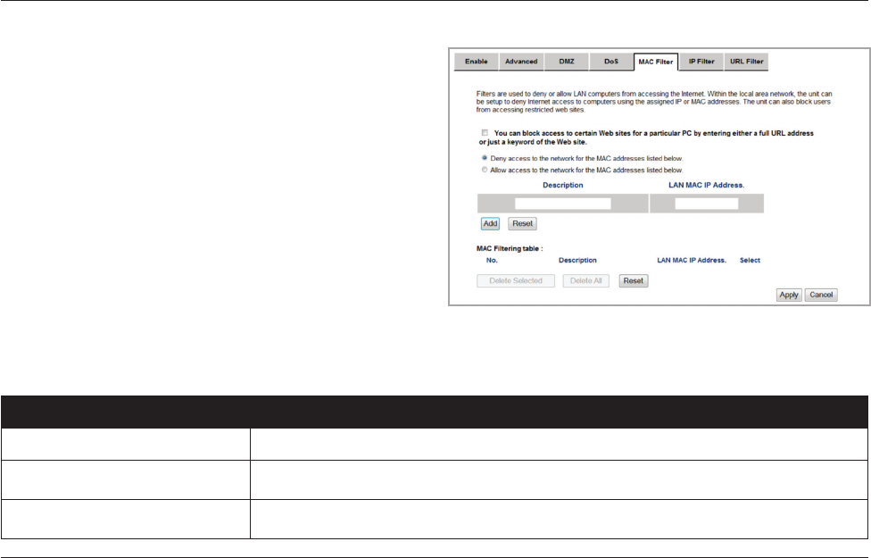Screen dimensions: 871x558
Task: Click the Delete Selected button
Action: tap(516, 280)
